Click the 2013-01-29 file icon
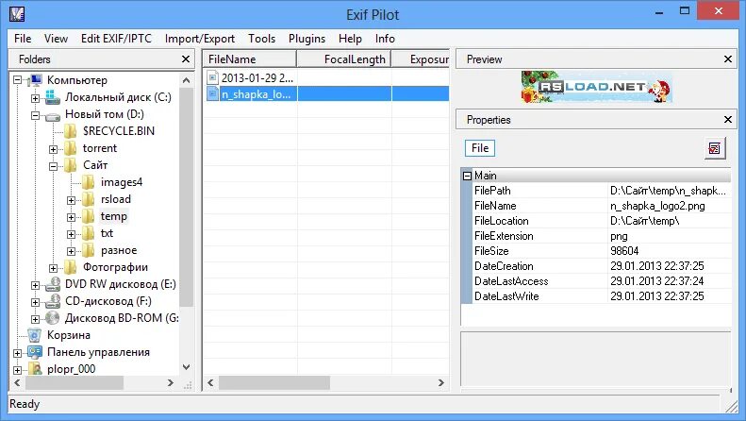Screen dimensions: 746x421 pos(212,77)
